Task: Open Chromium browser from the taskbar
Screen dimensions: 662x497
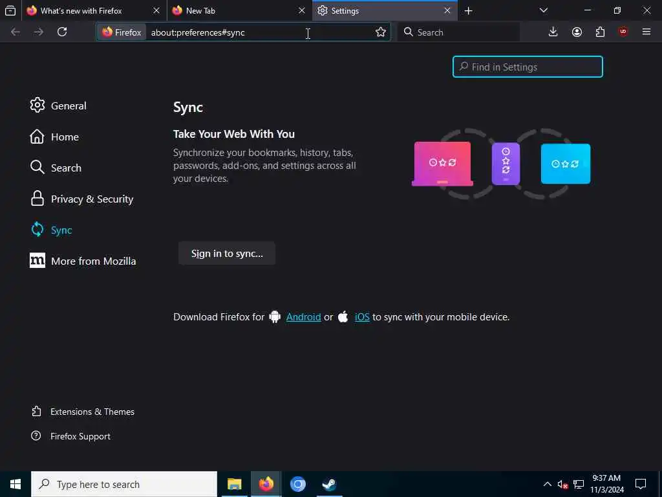Action: click(297, 484)
